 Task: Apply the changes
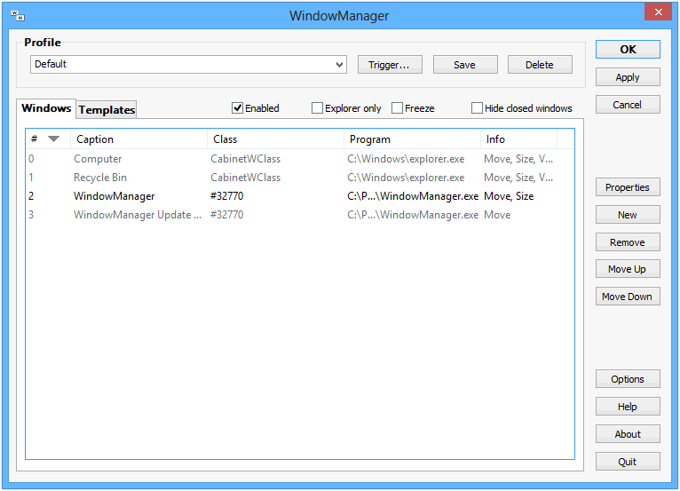(x=628, y=77)
